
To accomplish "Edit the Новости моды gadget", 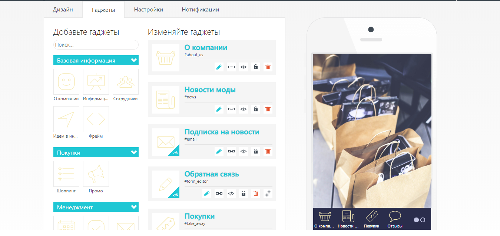I will (219, 109).
